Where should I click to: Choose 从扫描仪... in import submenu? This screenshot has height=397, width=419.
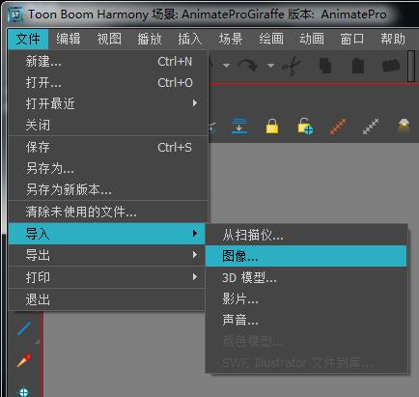[x=306, y=235]
